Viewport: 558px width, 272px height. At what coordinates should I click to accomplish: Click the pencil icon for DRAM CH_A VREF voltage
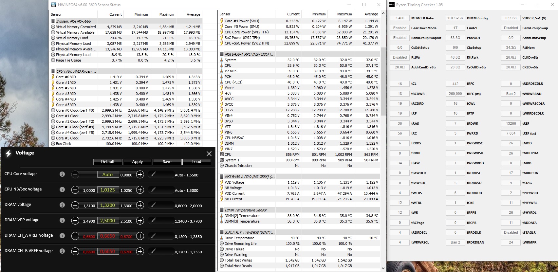pyautogui.click(x=153, y=236)
